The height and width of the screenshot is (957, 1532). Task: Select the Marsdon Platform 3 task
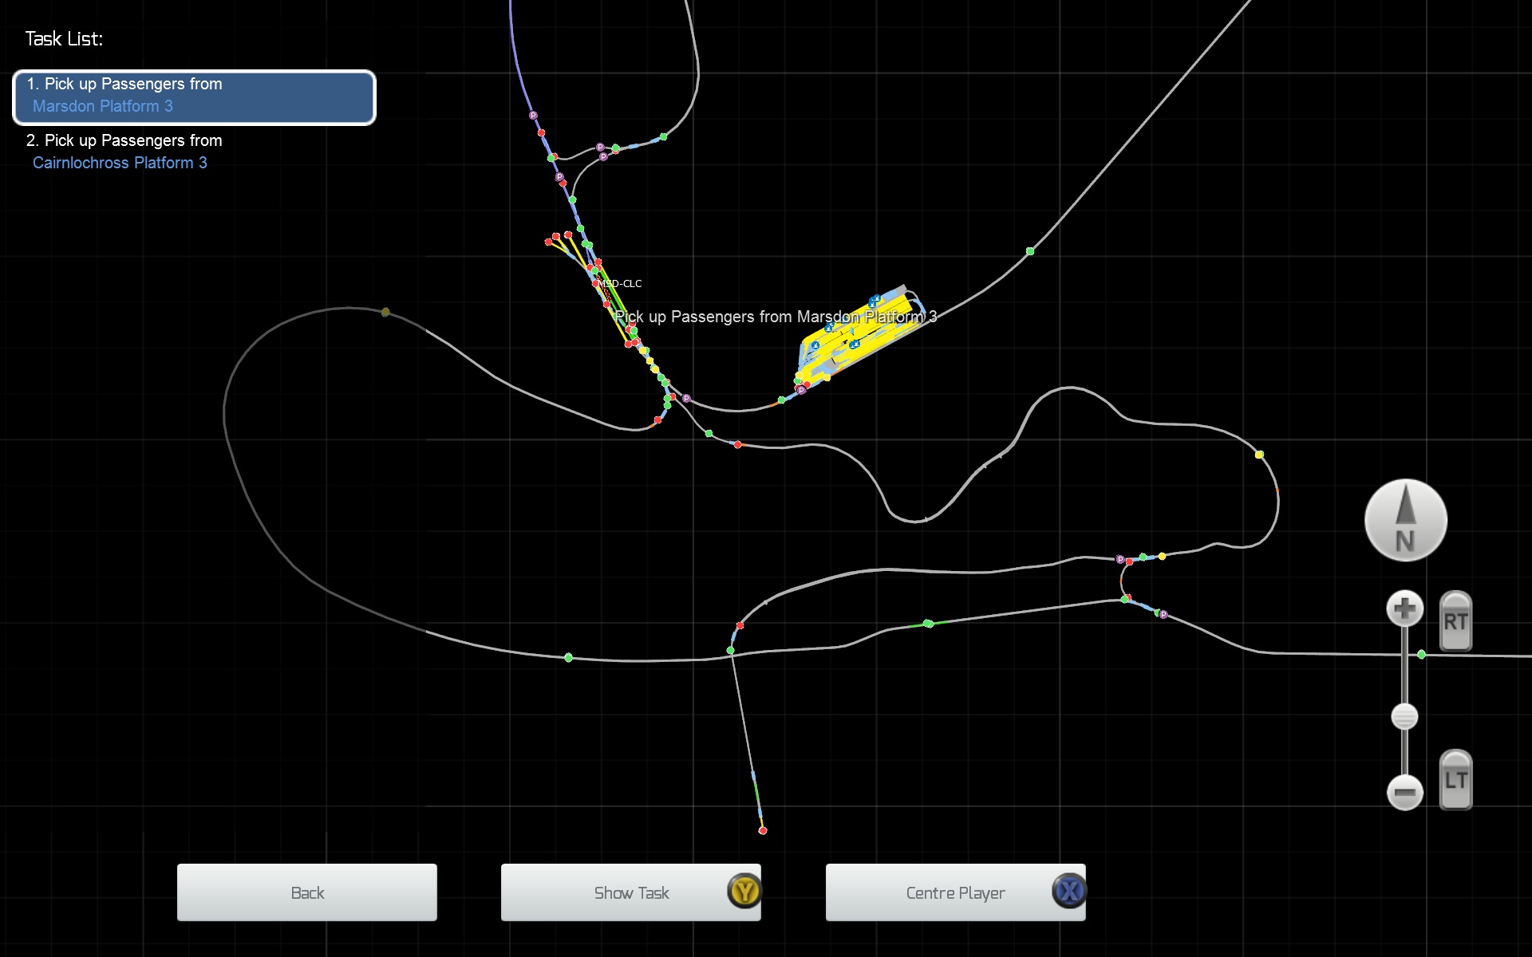[x=194, y=96]
